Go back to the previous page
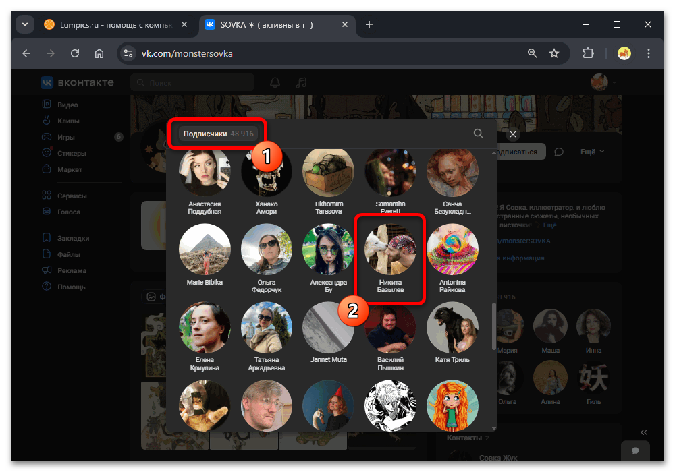Image resolution: width=675 pixels, height=472 pixels. [x=27, y=53]
